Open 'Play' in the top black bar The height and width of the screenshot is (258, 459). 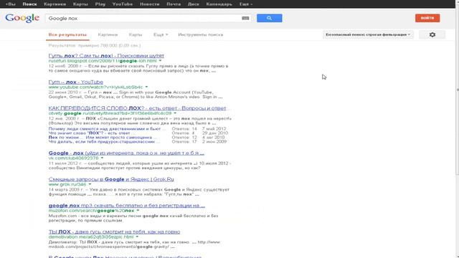(x=100, y=4)
